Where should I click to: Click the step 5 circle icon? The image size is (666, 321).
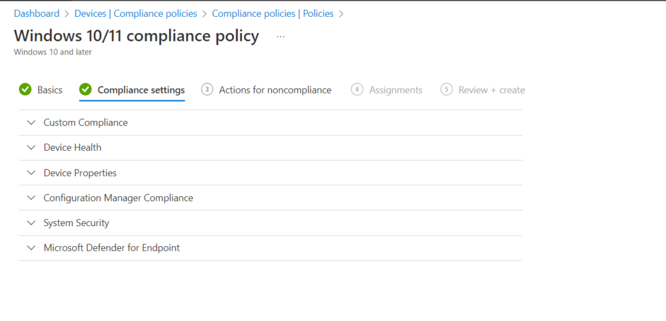(x=446, y=90)
